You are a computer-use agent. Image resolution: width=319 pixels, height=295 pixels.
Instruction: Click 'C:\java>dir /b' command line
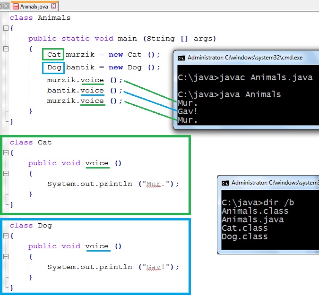[258, 202]
